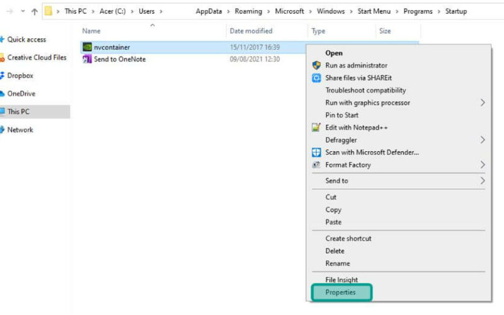Screen dimensions: 504x315
Task: Click the OneDrive cloud icon in sidebar
Action: (x=2, y=93)
